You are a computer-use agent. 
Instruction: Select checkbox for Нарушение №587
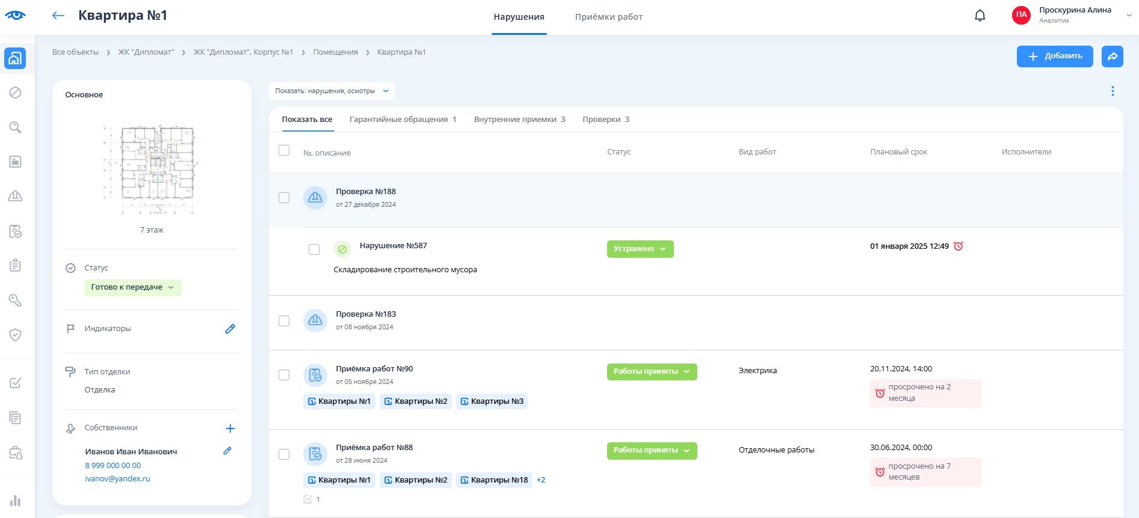pyautogui.click(x=314, y=249)
